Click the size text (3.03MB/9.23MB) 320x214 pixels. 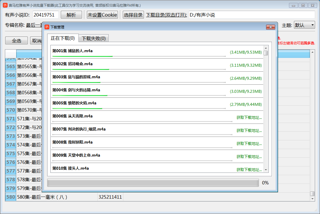(246, 91)
